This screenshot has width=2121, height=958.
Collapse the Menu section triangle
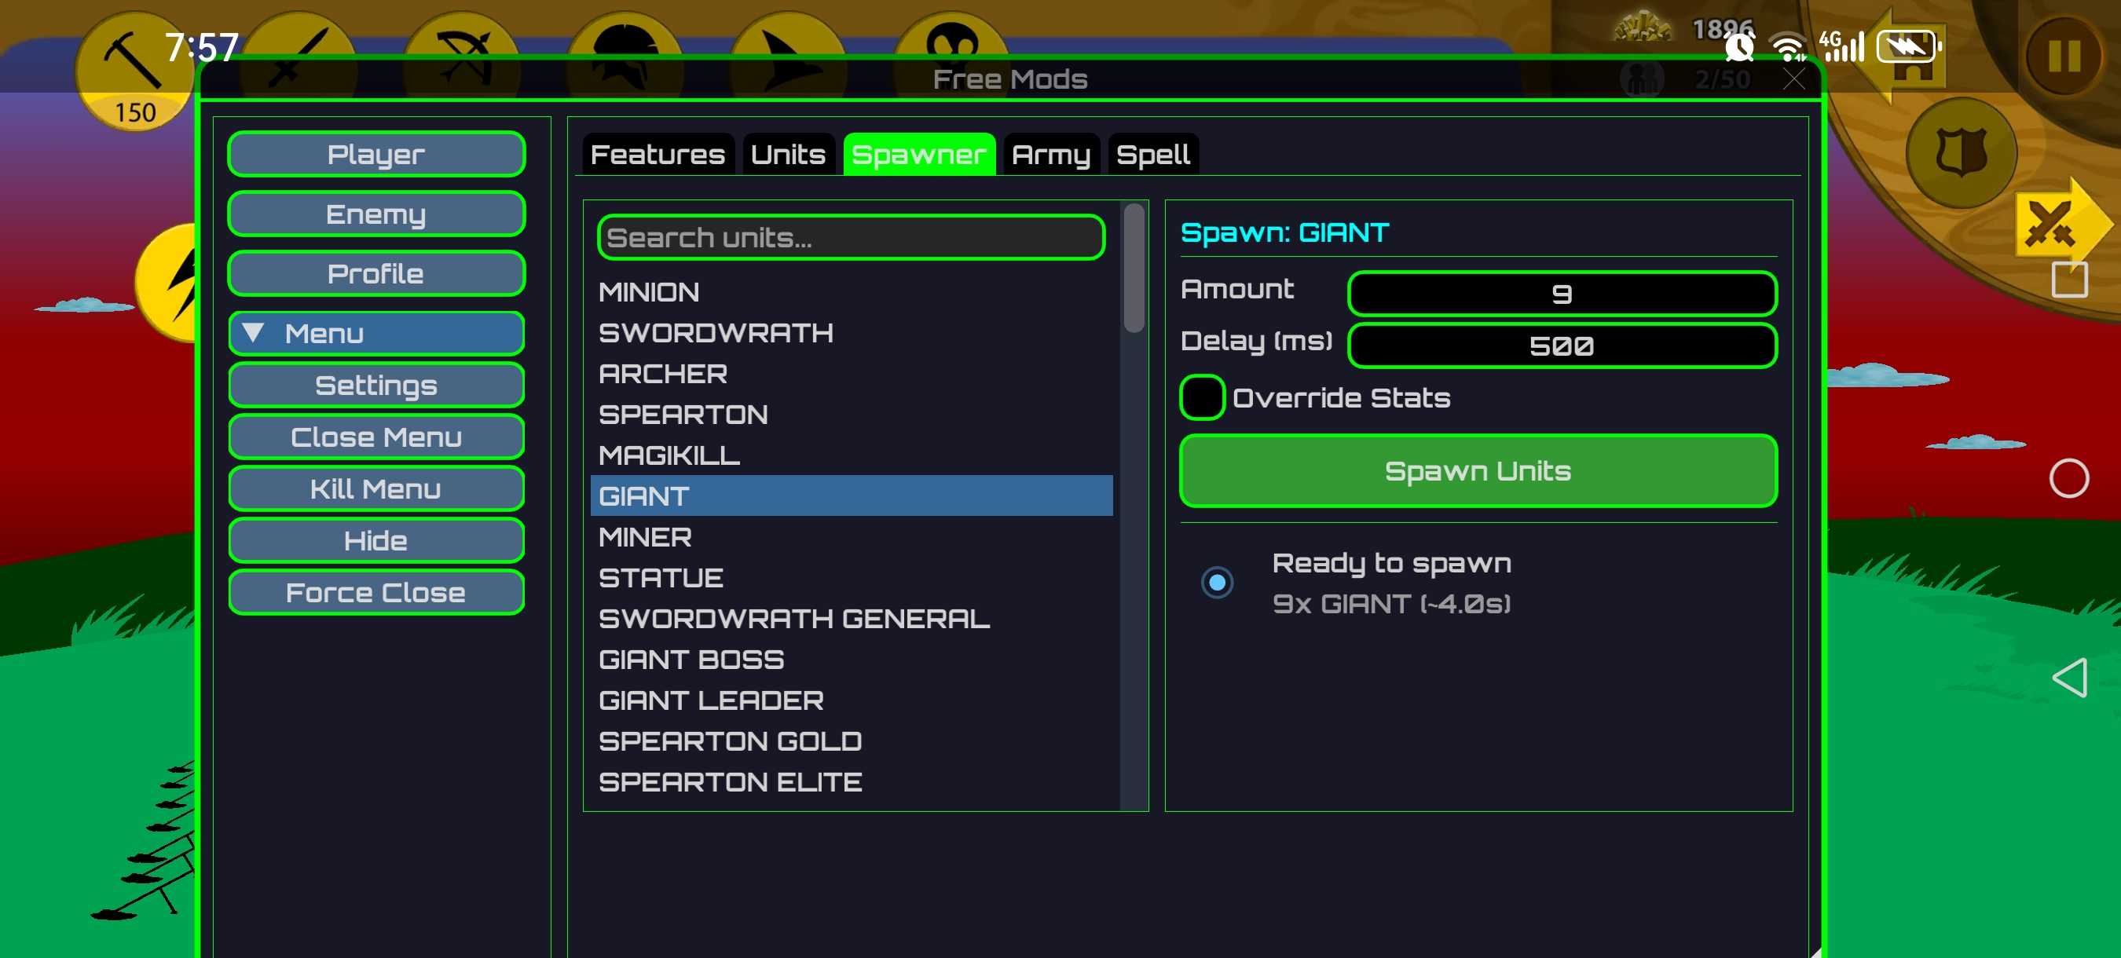coord(254,333)
